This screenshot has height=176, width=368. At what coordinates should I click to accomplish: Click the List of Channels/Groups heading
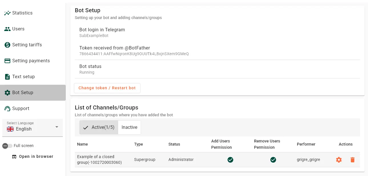(106, 108)
